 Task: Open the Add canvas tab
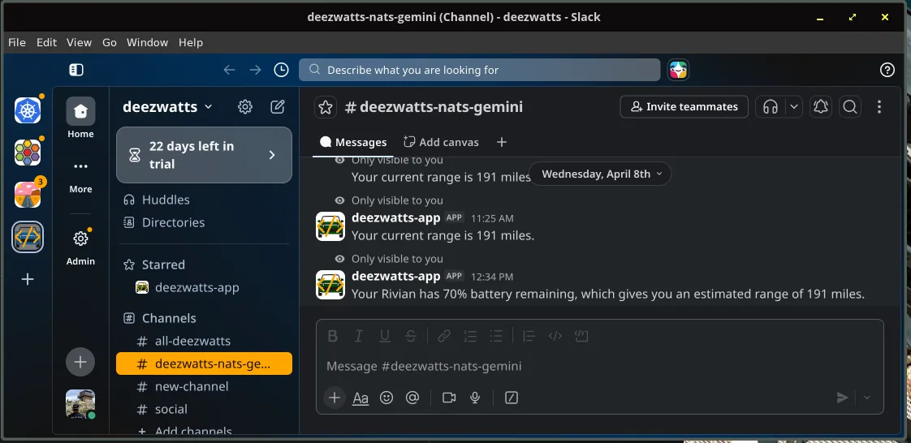(441, 142)
